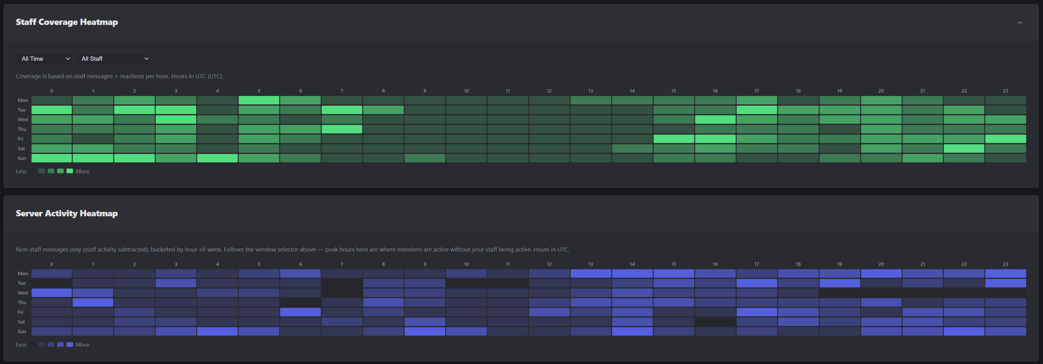Click Server Activity cell for Thursday hour 1
This screenshot has height=364, width=1043.
point(93,302)
